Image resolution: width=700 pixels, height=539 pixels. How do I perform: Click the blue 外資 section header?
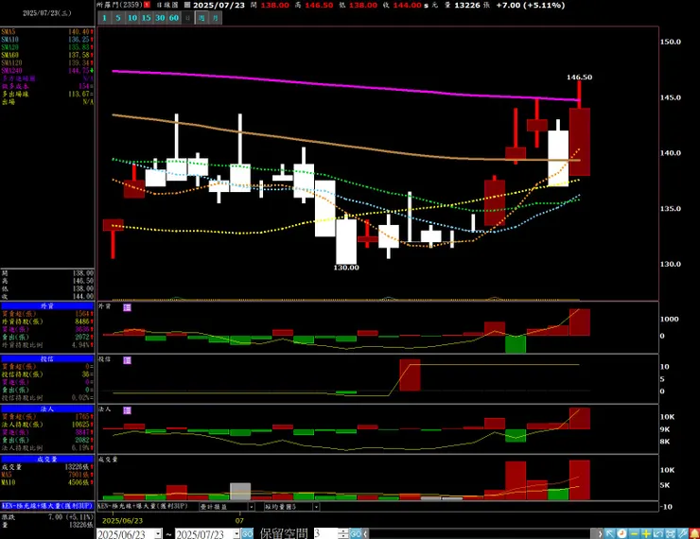pyautogui.click(x=47, y=306)
